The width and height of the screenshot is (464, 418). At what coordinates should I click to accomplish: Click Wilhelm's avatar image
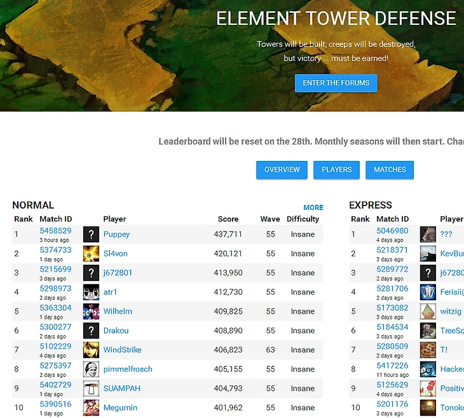[x=91, y=311]
